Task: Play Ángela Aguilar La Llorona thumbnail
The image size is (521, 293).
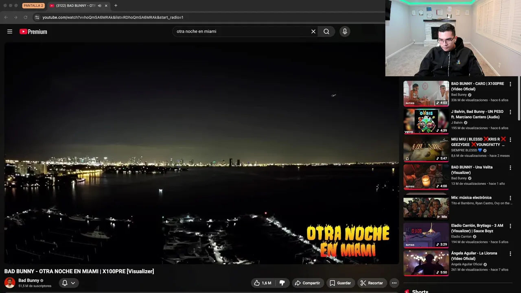Action: [x=426, y=263]
